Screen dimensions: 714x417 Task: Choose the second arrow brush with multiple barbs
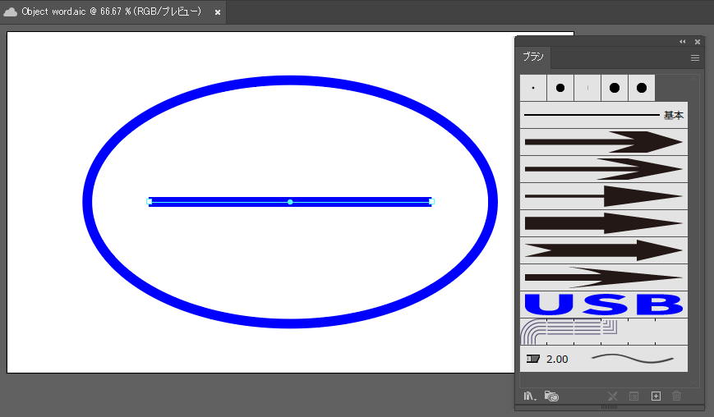604,169
